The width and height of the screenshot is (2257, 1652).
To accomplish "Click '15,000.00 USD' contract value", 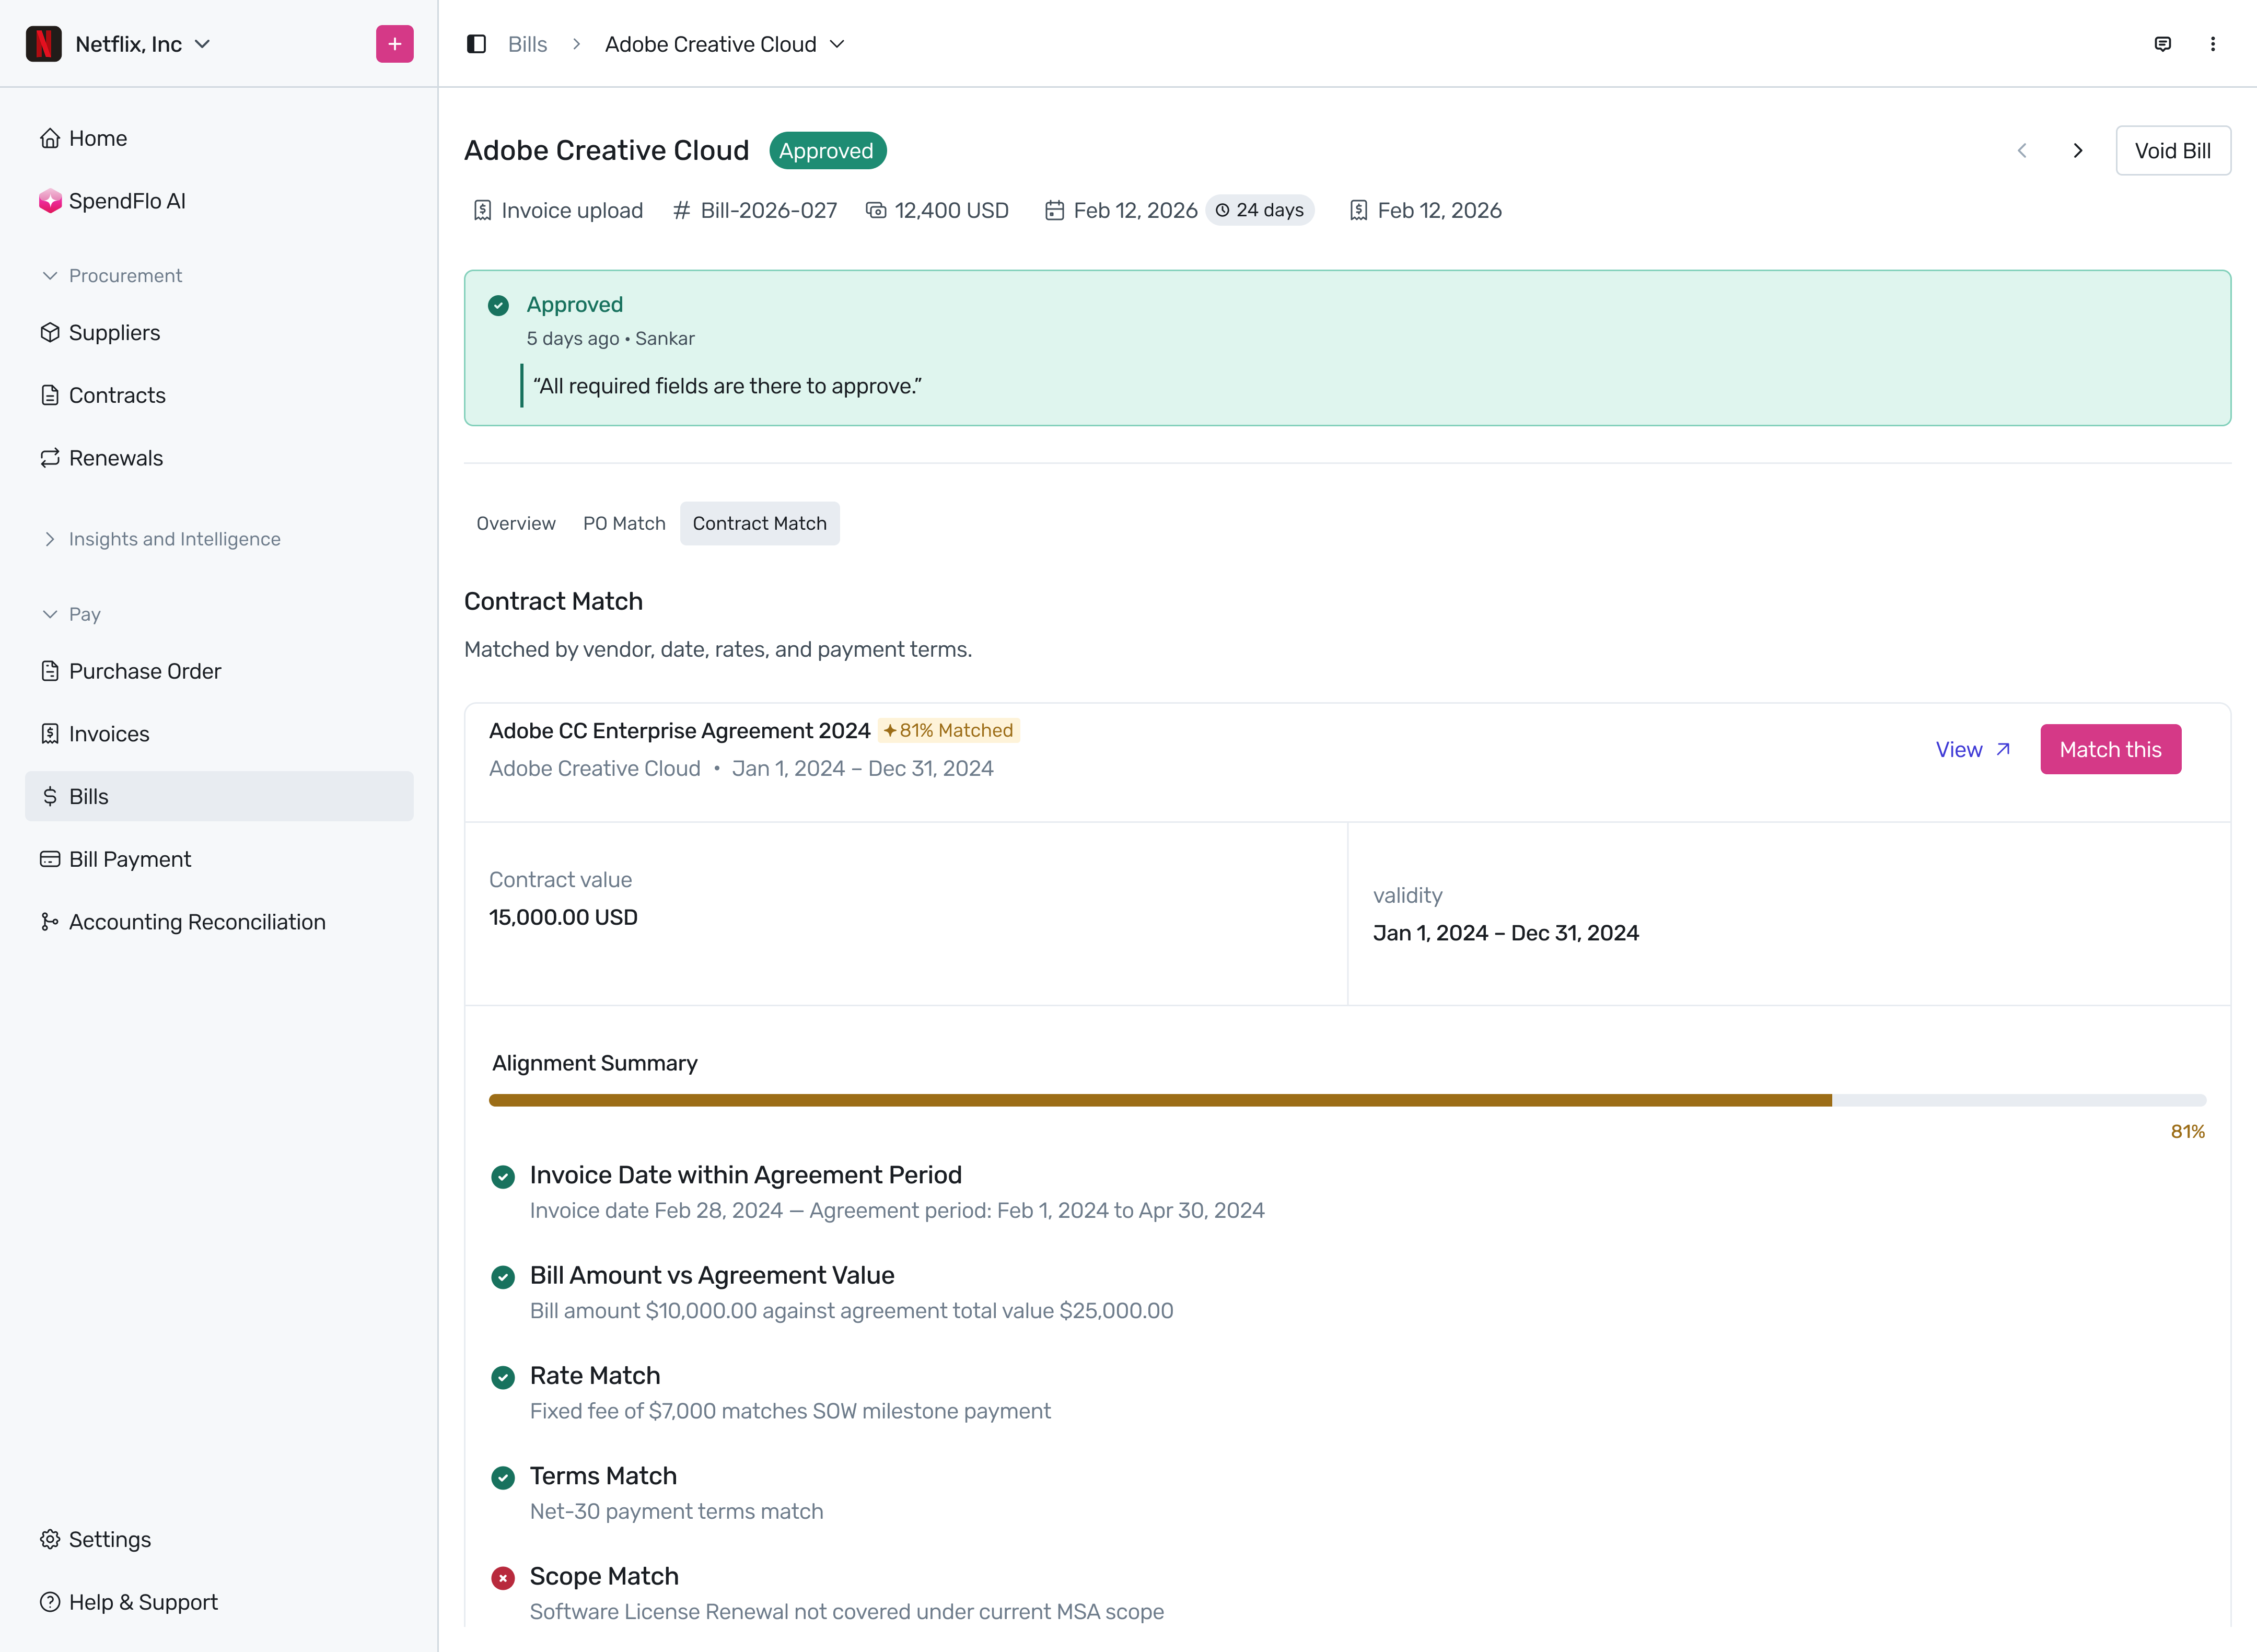I will [x=563, y=917].
